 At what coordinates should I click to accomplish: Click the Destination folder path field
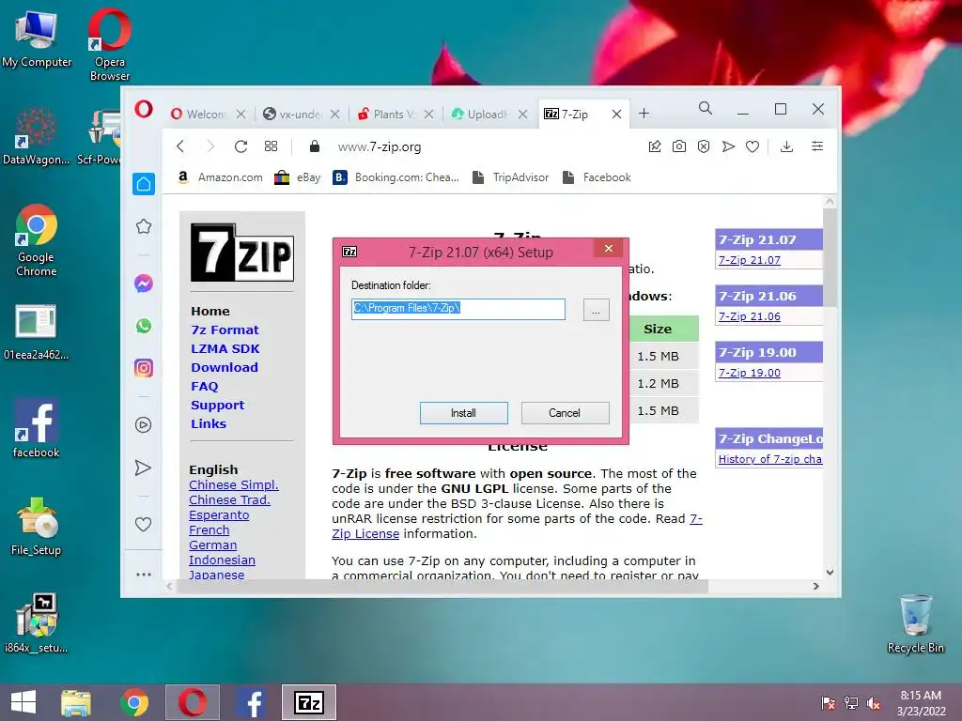(458, 308)
